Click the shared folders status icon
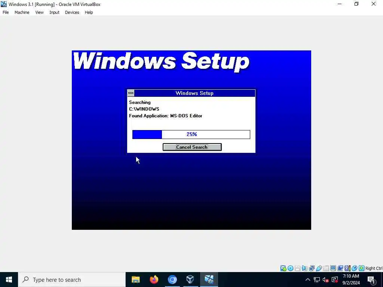This screenshot has width=383, height=287. pyautogui.click(x=326, y=268)
